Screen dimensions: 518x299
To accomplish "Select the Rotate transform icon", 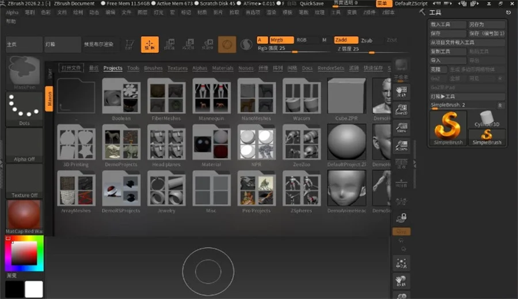I will click(208, 44).
